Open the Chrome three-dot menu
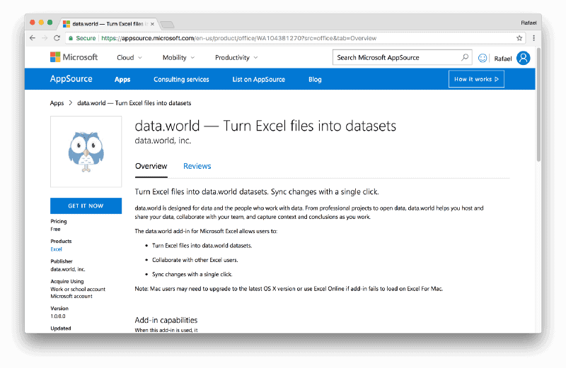The width and height of the screenshot is (566, 368). (x=534, y=38)
